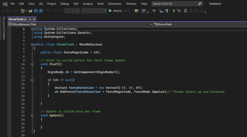Click the Save All double floppy icon
Image resolution: width=247 pixels, height=137 pixels.
[41, 11]
